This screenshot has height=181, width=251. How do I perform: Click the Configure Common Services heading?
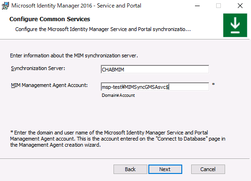(x=49, y=19)
